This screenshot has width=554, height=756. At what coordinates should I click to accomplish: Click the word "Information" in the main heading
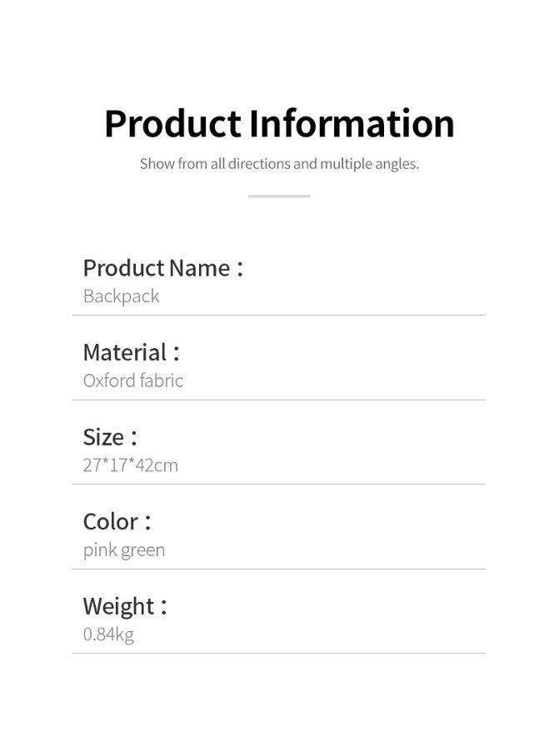pyautogui.click(x=352, y=124)
